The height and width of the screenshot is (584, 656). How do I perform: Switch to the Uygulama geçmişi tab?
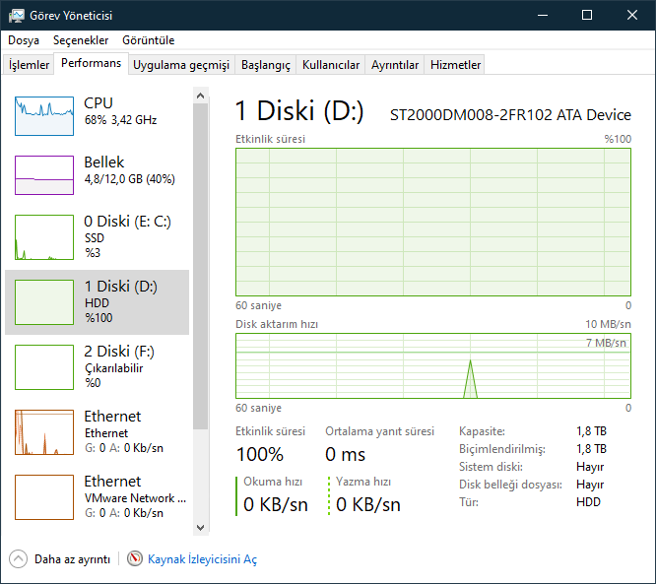click(181, 65)
